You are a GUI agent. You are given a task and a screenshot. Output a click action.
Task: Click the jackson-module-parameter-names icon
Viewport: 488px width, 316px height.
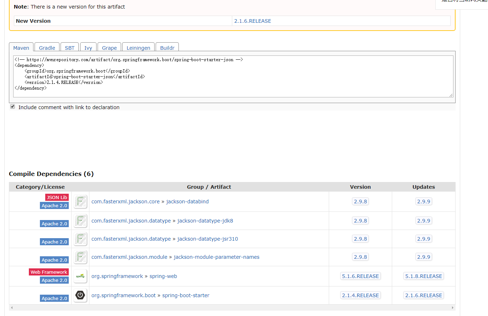click(80, 257)
